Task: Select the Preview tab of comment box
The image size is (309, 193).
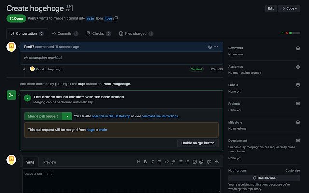Action: (50, 162)
